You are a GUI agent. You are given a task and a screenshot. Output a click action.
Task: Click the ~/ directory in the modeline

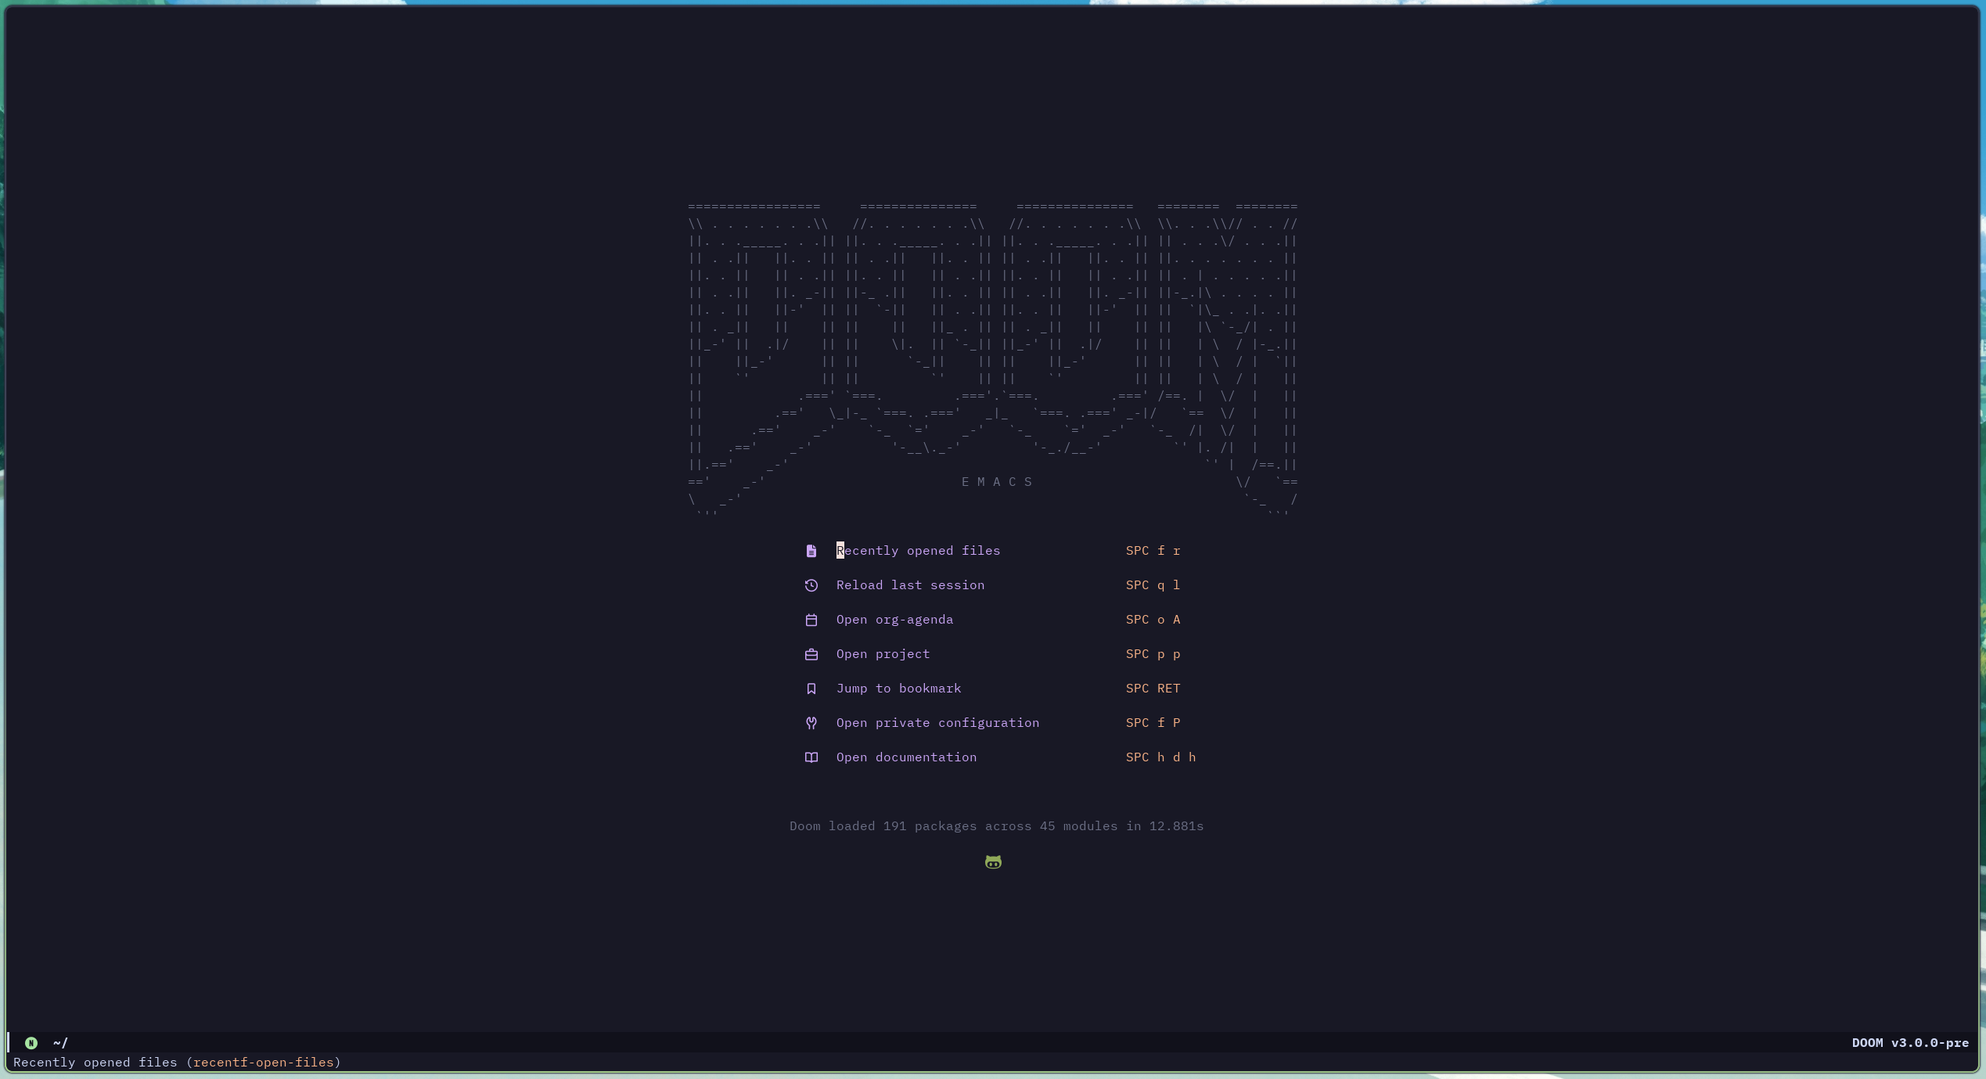point(60,1043)
